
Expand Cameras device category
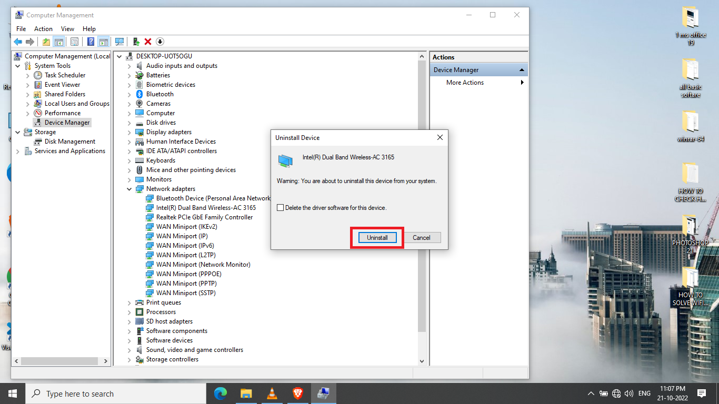click(x=129, y=104)
